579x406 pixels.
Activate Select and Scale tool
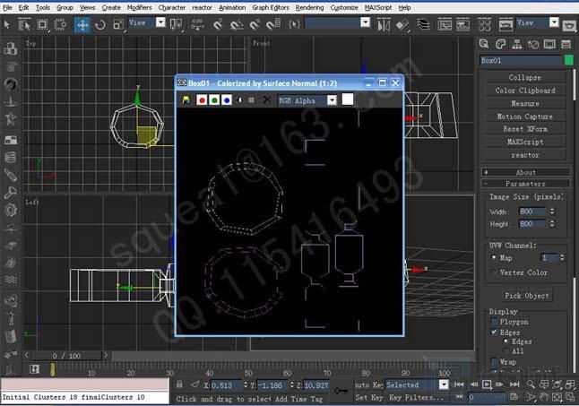click(x=118, y=25)
